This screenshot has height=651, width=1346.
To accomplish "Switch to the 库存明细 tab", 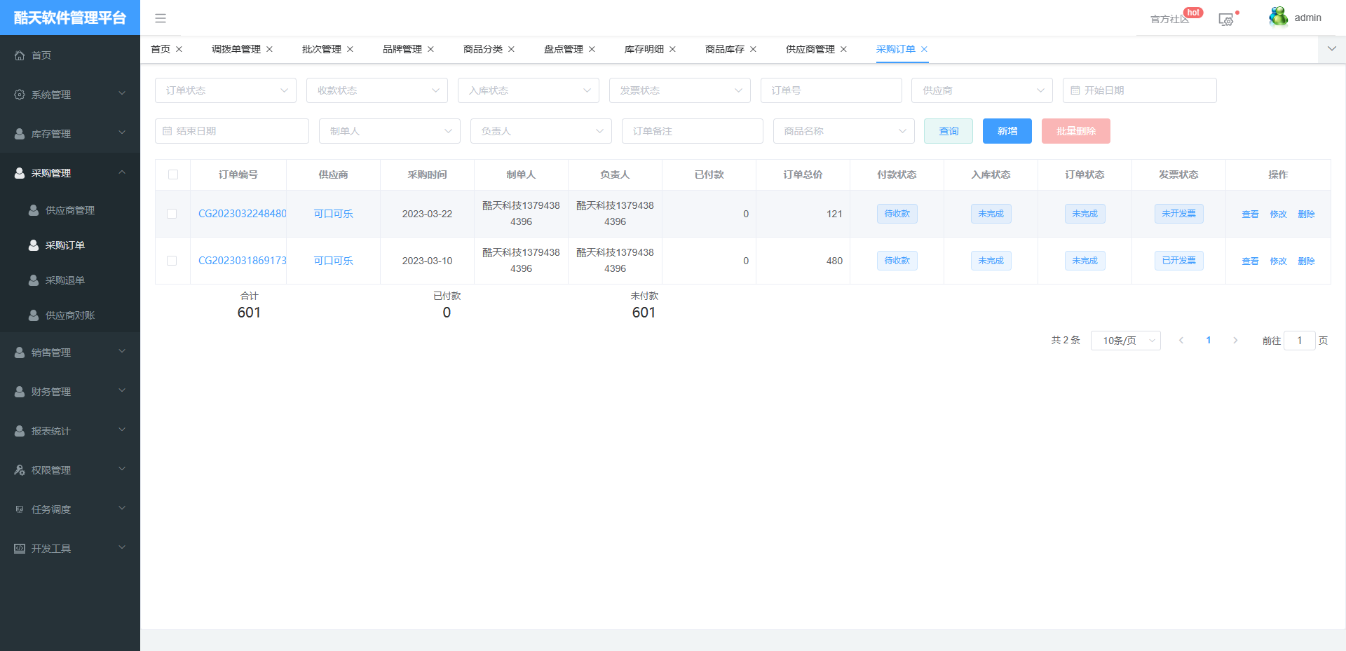I will pyautogui.click(x=644, y=49).
